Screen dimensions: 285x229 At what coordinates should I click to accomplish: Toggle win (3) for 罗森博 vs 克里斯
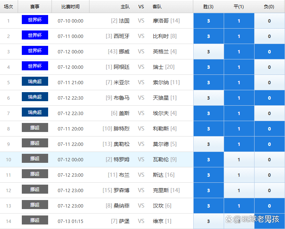(x=208, y=191)
